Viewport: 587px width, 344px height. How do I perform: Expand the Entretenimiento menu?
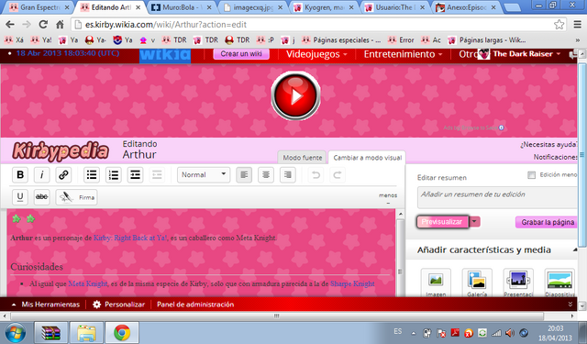[404, 54]
